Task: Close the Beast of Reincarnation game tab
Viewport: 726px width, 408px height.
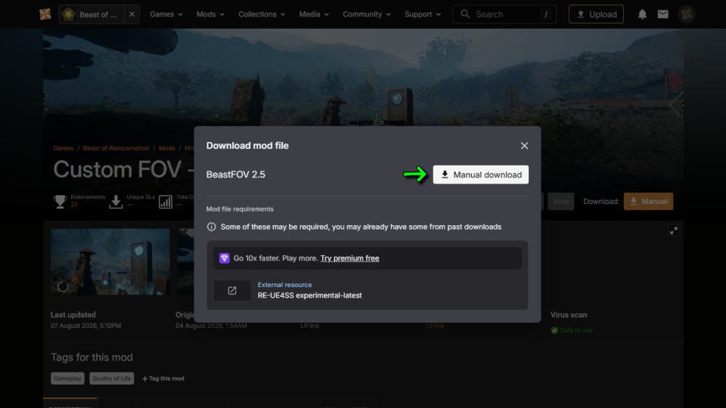Action: [x=132, y=14]
